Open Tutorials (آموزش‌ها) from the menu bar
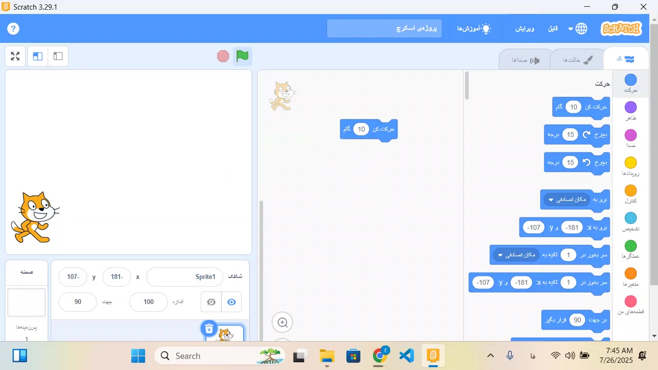This screenshot has height=370, width=658. 474,28
